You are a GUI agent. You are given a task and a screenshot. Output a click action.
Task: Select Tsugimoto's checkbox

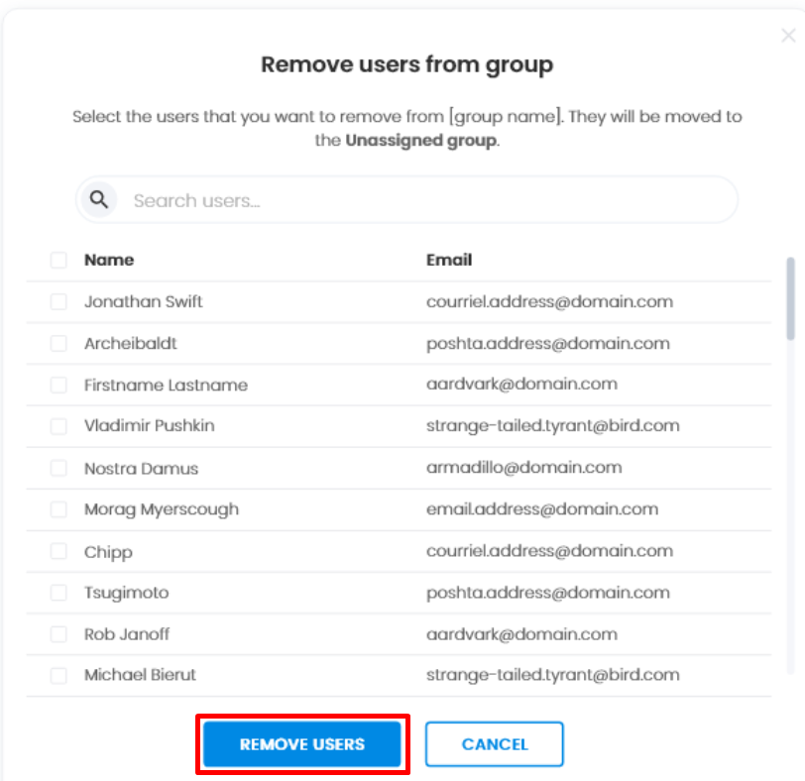57,593
